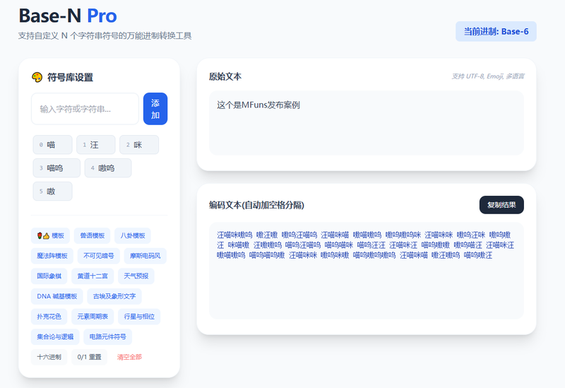Screen dimensions: 565x388
Task: Click inside the 原始文本 text area
Action: click(367, 123)
